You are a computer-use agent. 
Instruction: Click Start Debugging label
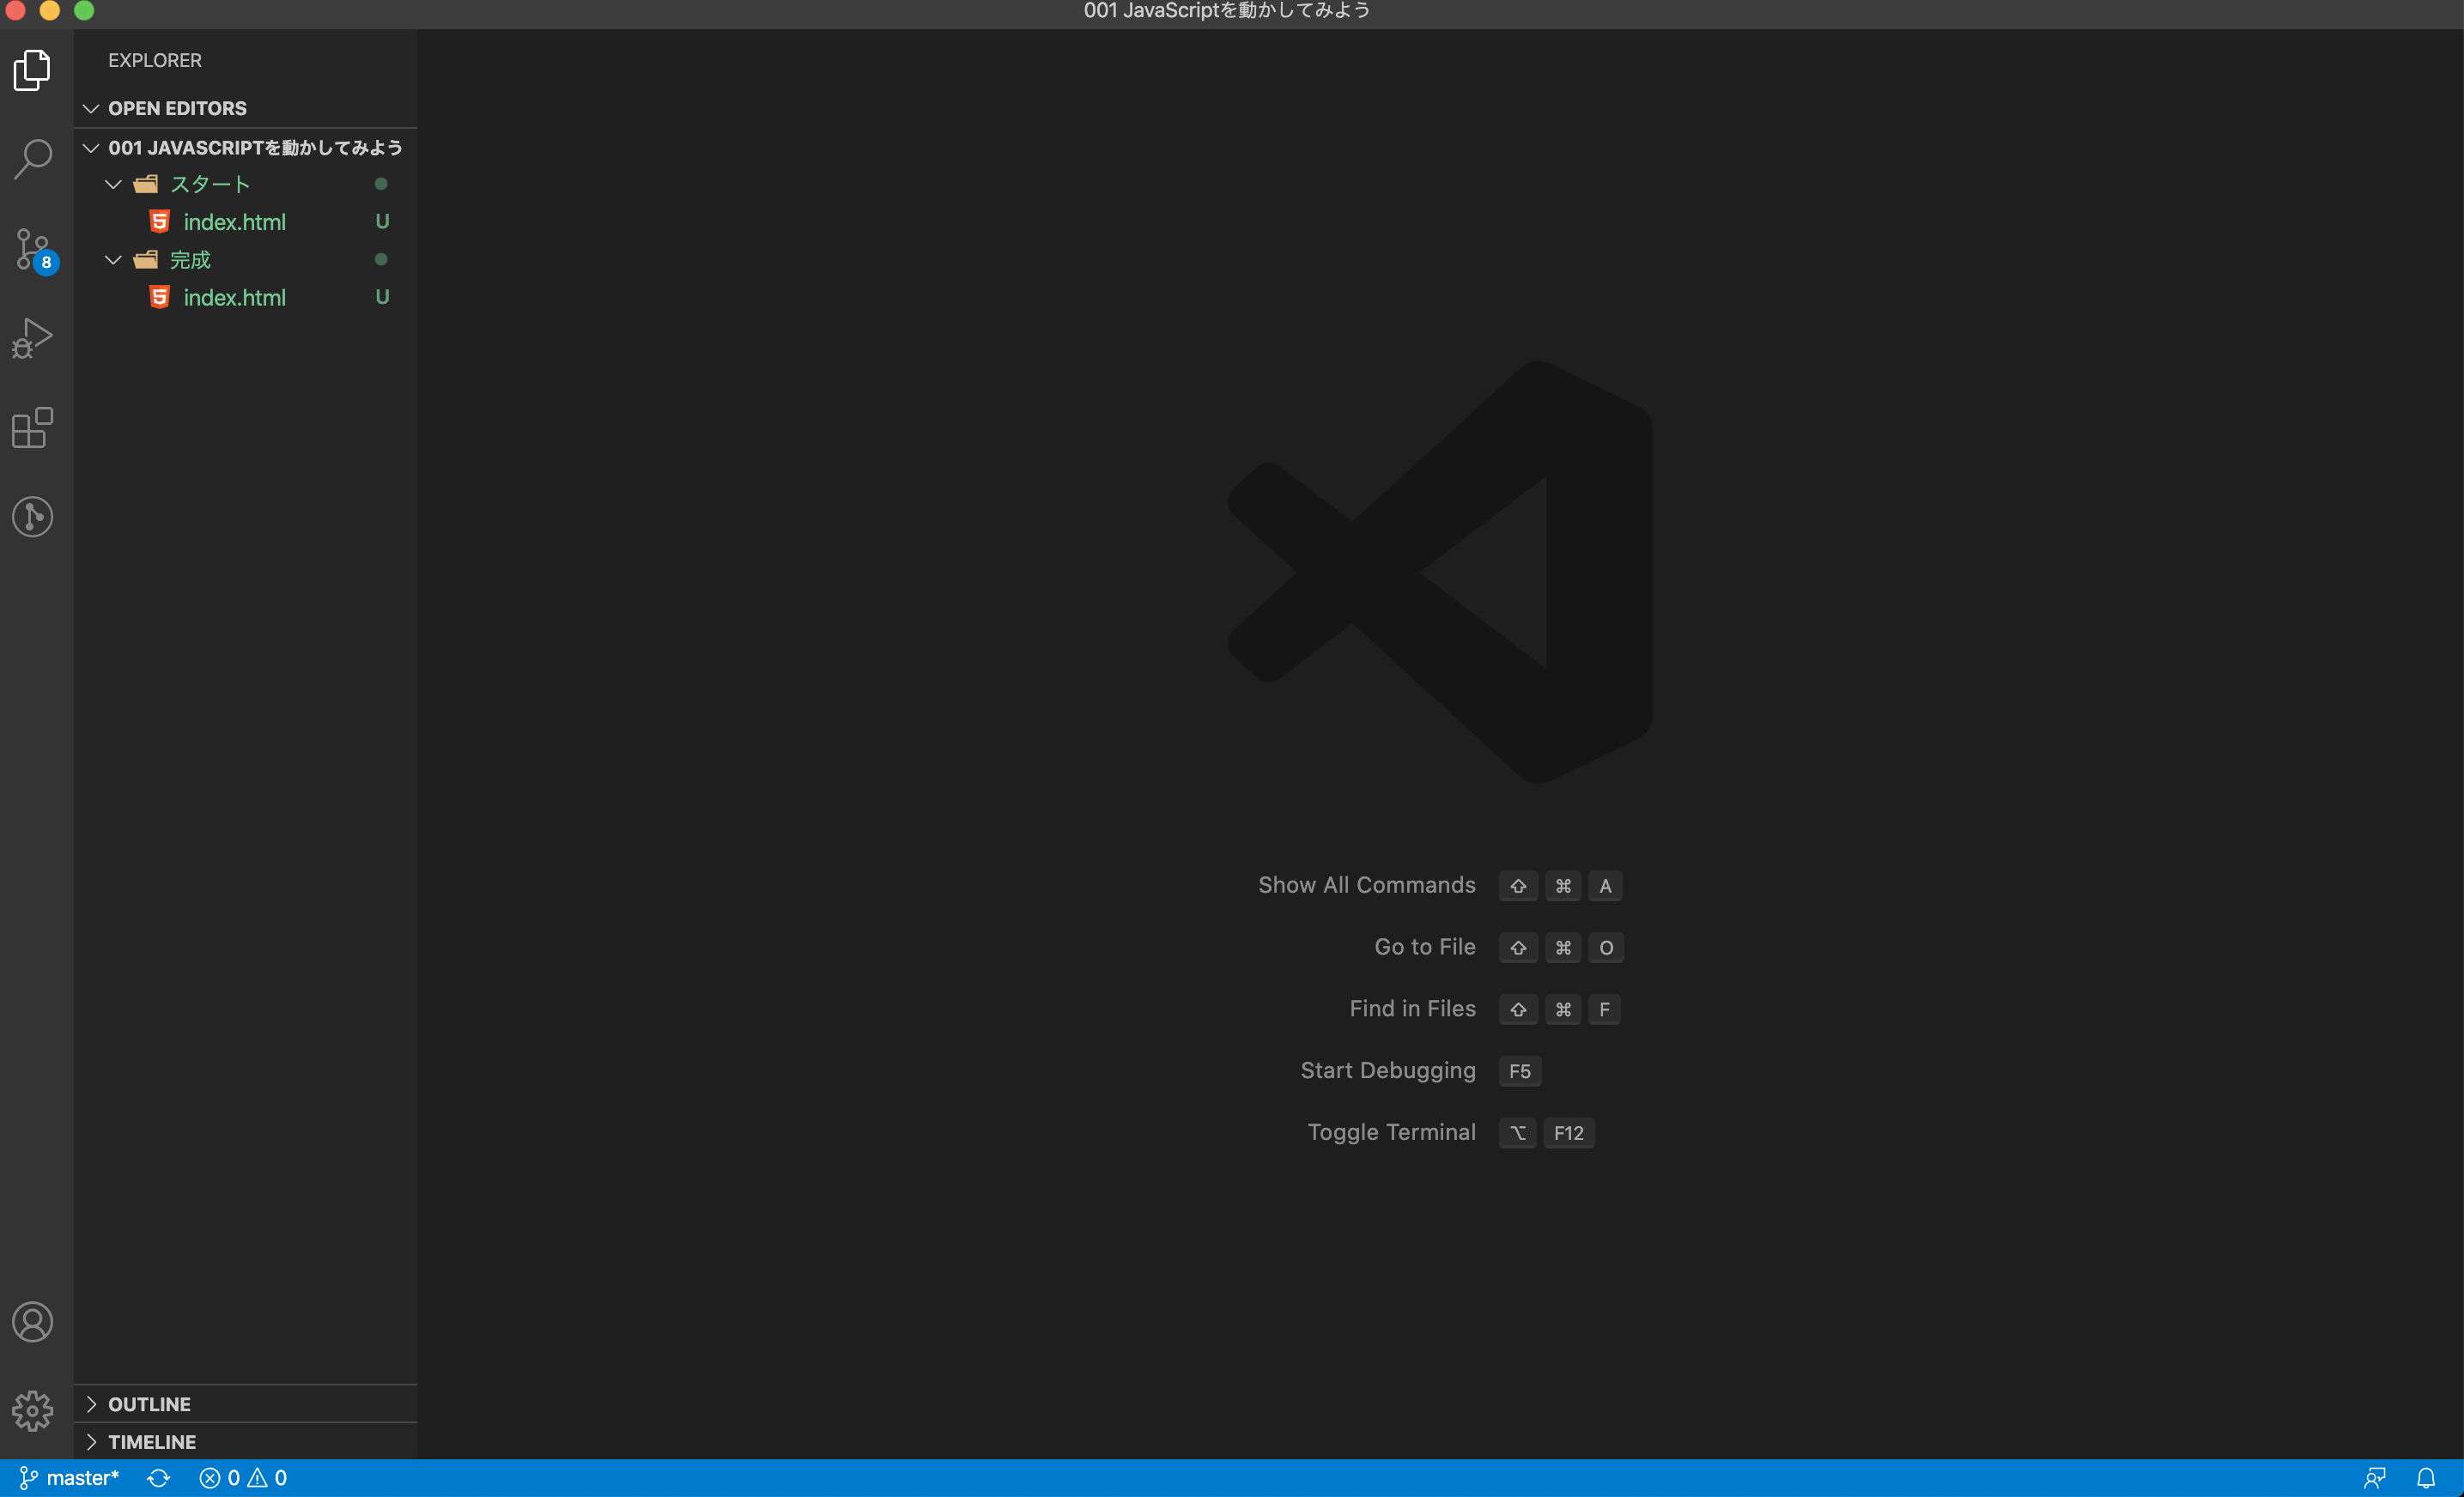pyautogui.click(x=1387, y=1071)
